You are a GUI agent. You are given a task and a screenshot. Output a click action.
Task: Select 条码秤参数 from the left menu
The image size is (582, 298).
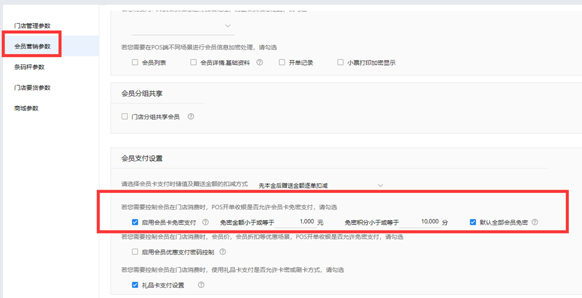pyautogui.click(x=29, y=67)
